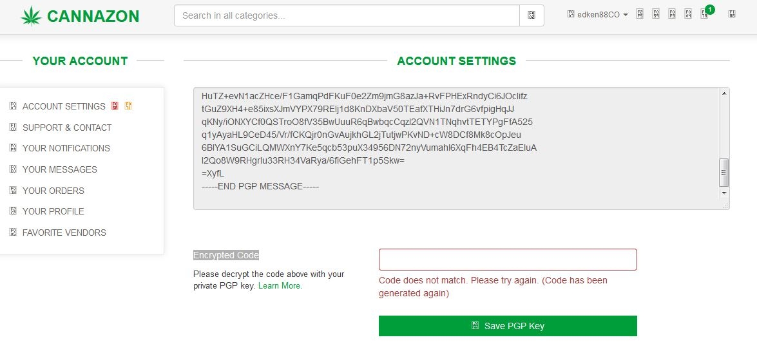Click the yellow icon beside Account Settings
Viewport: 757px width, 362px height.
tap(128, 106)
